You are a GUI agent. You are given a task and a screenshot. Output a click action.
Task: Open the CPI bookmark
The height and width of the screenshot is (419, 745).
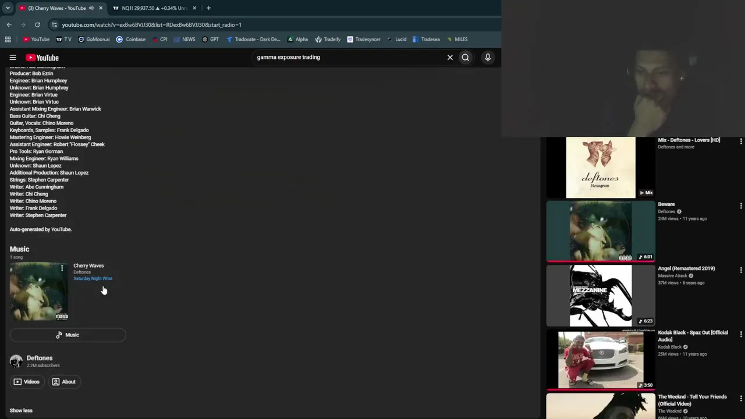tap(159, 40)
